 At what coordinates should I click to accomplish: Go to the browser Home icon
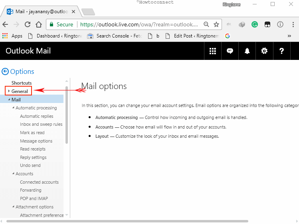pyautogui.click(x=39, y=24)
